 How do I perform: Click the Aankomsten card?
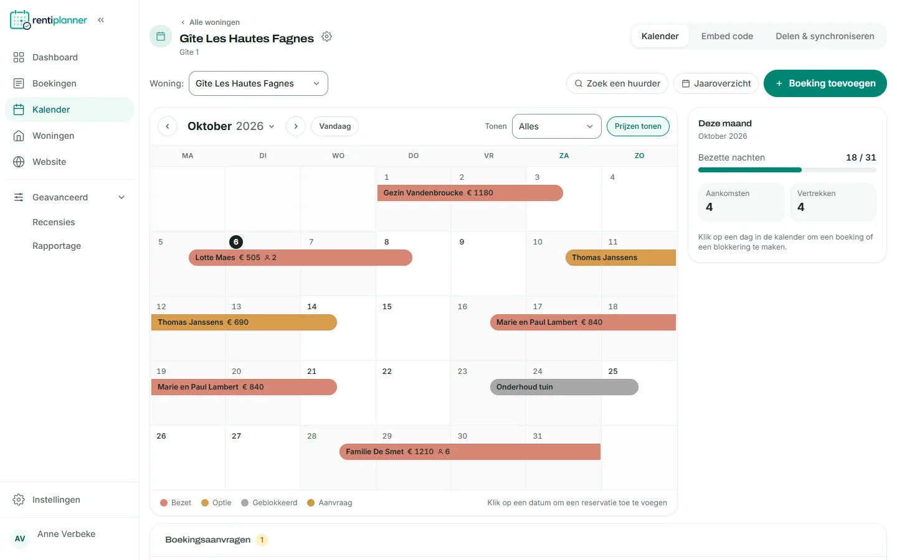click(x=741, y=202)
